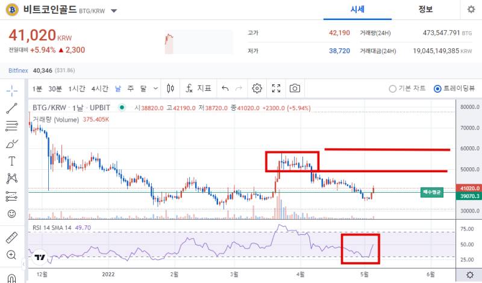Set interval to 4시간
The width and height of the screenshot is (482, 283).
click(x=99, y=89)
